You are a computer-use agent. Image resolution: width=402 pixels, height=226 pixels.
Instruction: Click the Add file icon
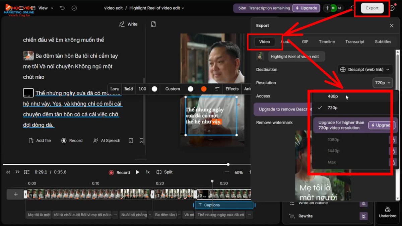pos(31,141)
